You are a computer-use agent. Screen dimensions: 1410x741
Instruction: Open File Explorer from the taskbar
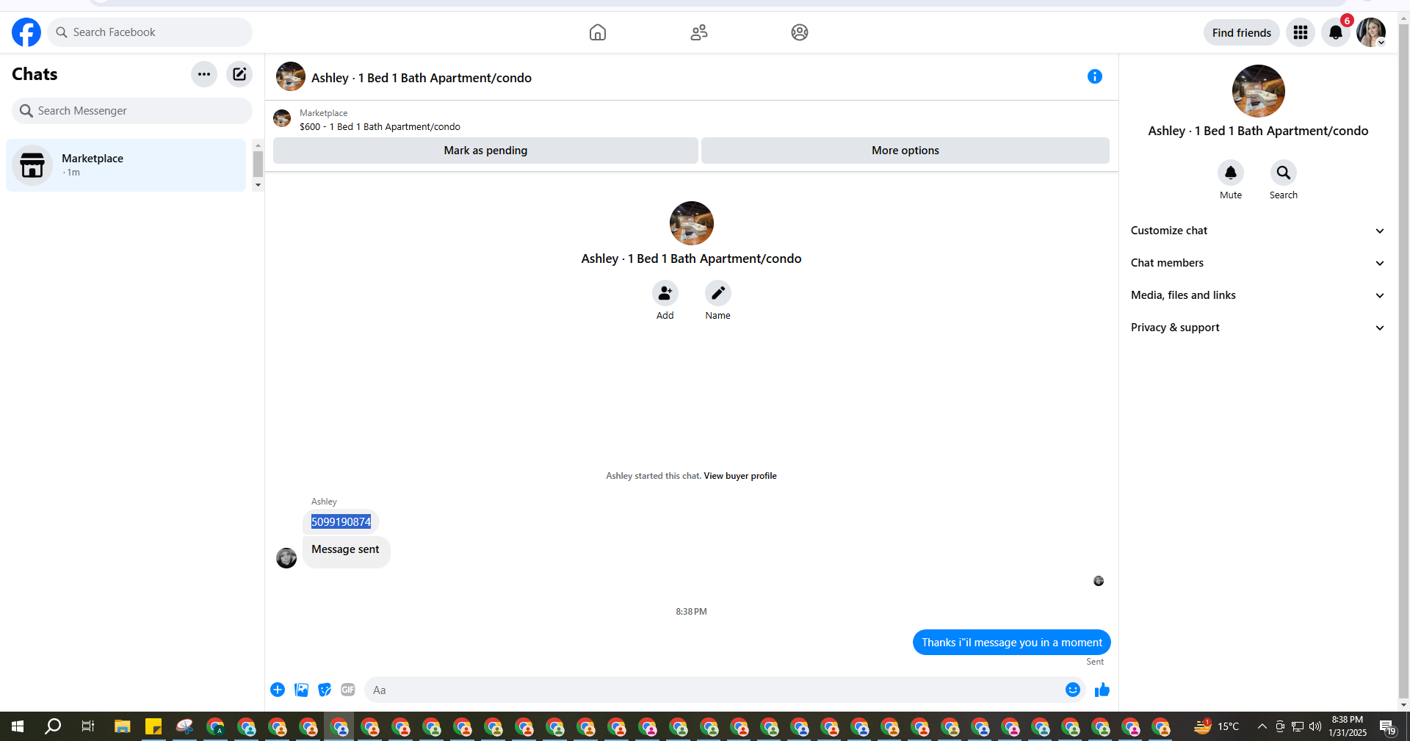122,726
